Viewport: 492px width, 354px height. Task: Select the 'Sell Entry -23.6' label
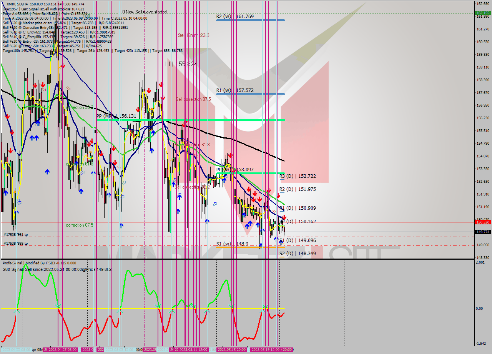tap(194, 35)
